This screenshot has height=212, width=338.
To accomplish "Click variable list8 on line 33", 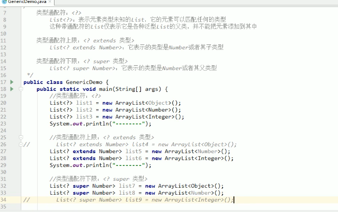I will click(127, 193).
